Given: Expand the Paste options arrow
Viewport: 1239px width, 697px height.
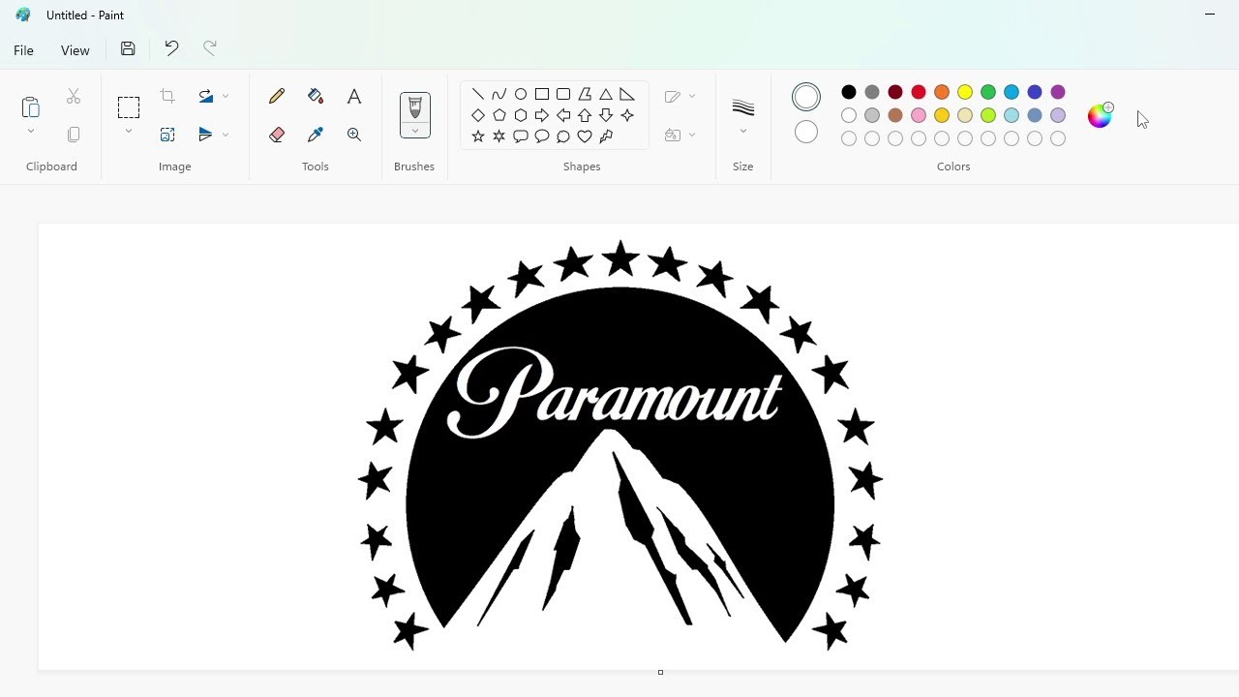Looking at the screenshot, I should [x=31, y=131].
